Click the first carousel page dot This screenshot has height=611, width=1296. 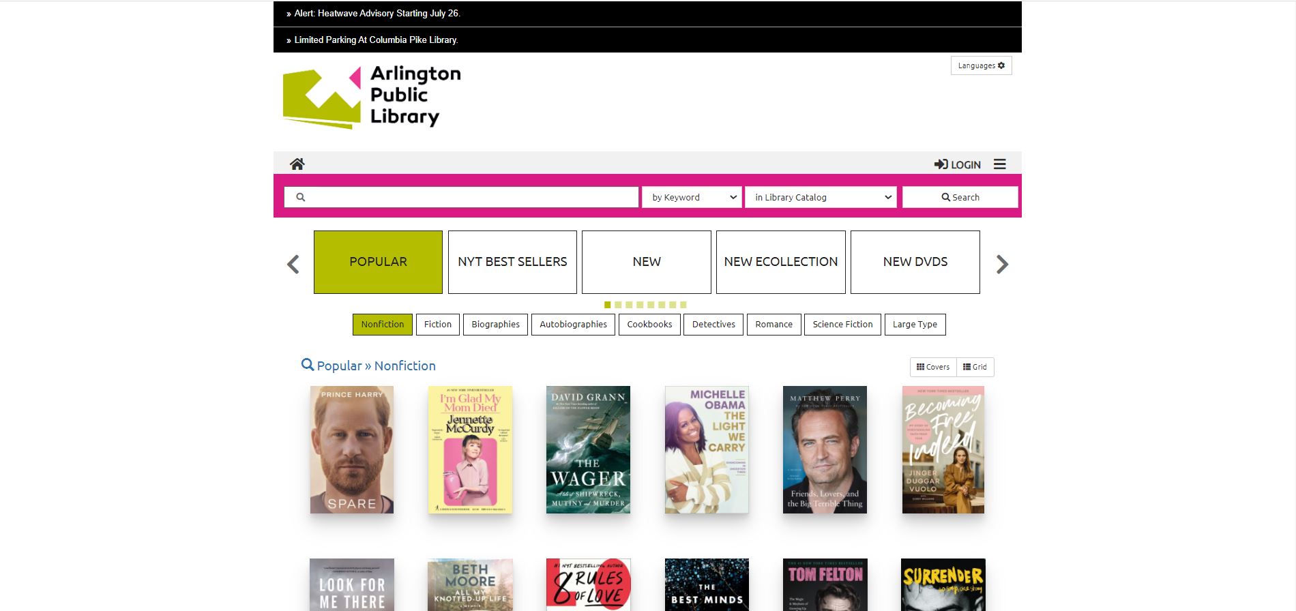(x=607, y=305)
